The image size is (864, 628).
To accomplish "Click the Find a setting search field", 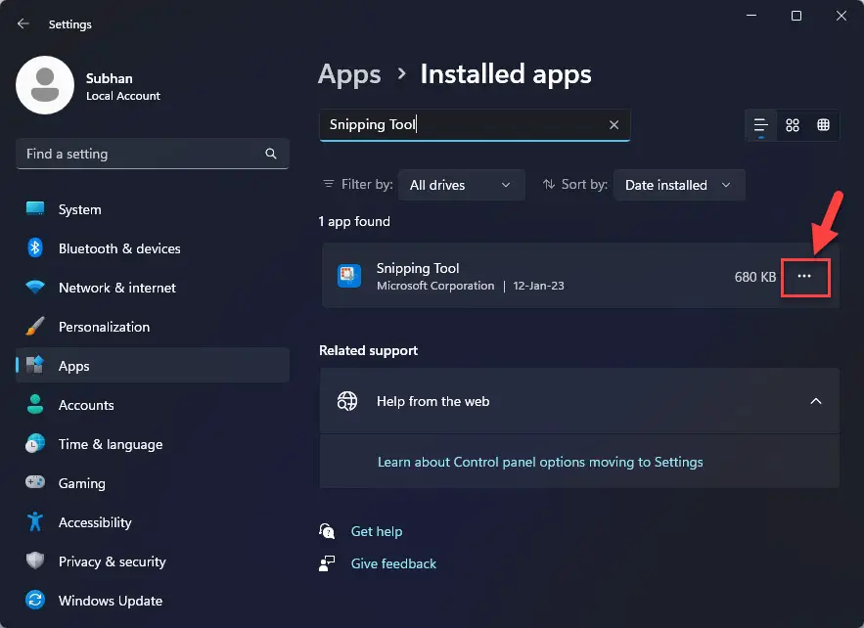I will tap(153, 154).
